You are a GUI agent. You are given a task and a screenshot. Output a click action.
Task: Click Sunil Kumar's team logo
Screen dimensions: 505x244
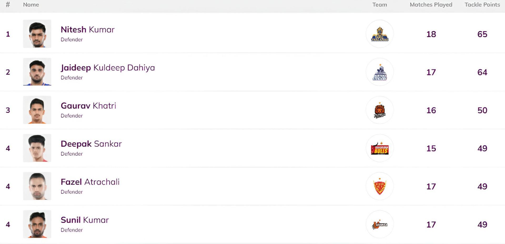coord(380,225)
